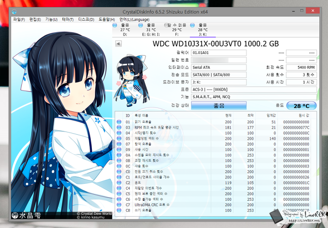Click the status orb for ID C2
328x228 pixels.
tap(119, 183)
